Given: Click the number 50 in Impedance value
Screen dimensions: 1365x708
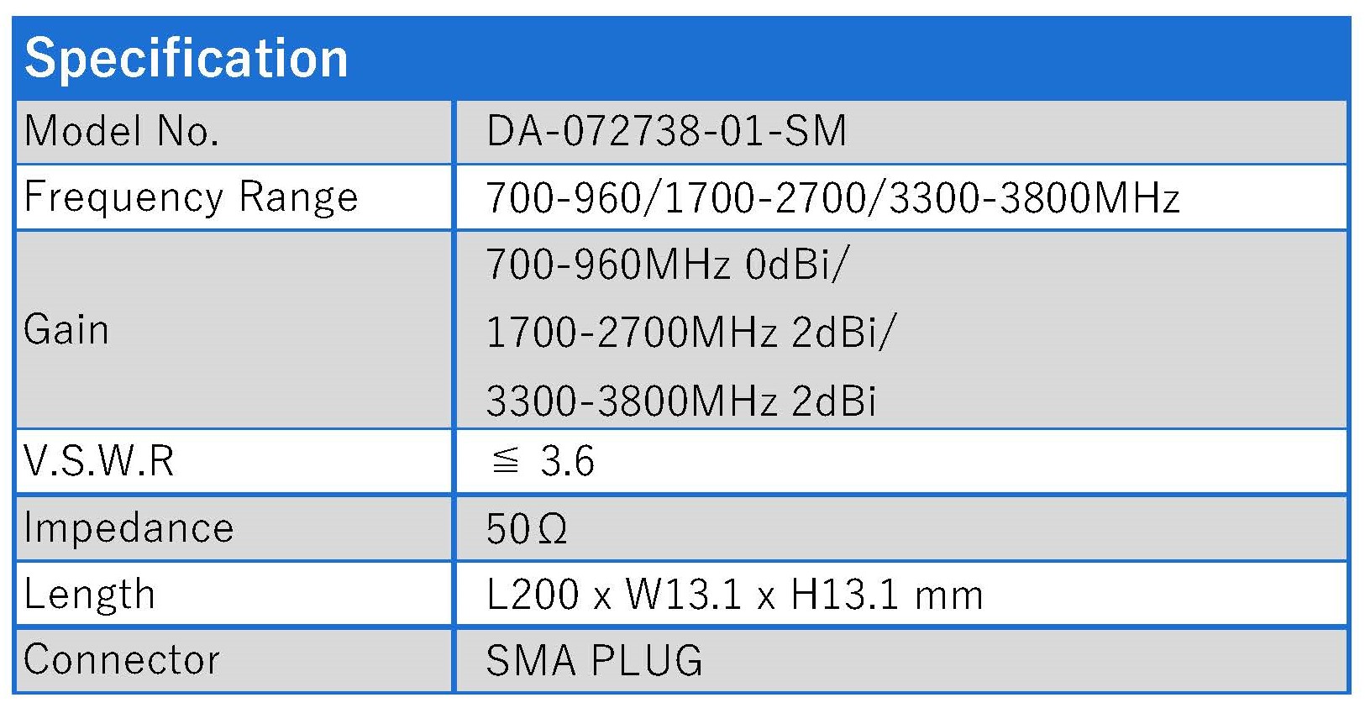Looking at the screenshot, I should tap(507, 529).
